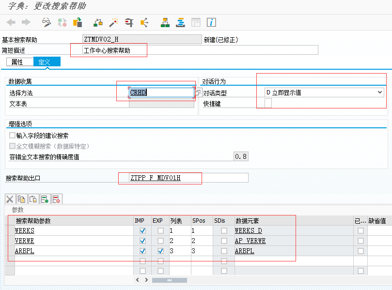The height and width of the screenshot is (290, 392).
Task: Toggle SDis checkbox for the ARBPL row
Action: (224, 251)
